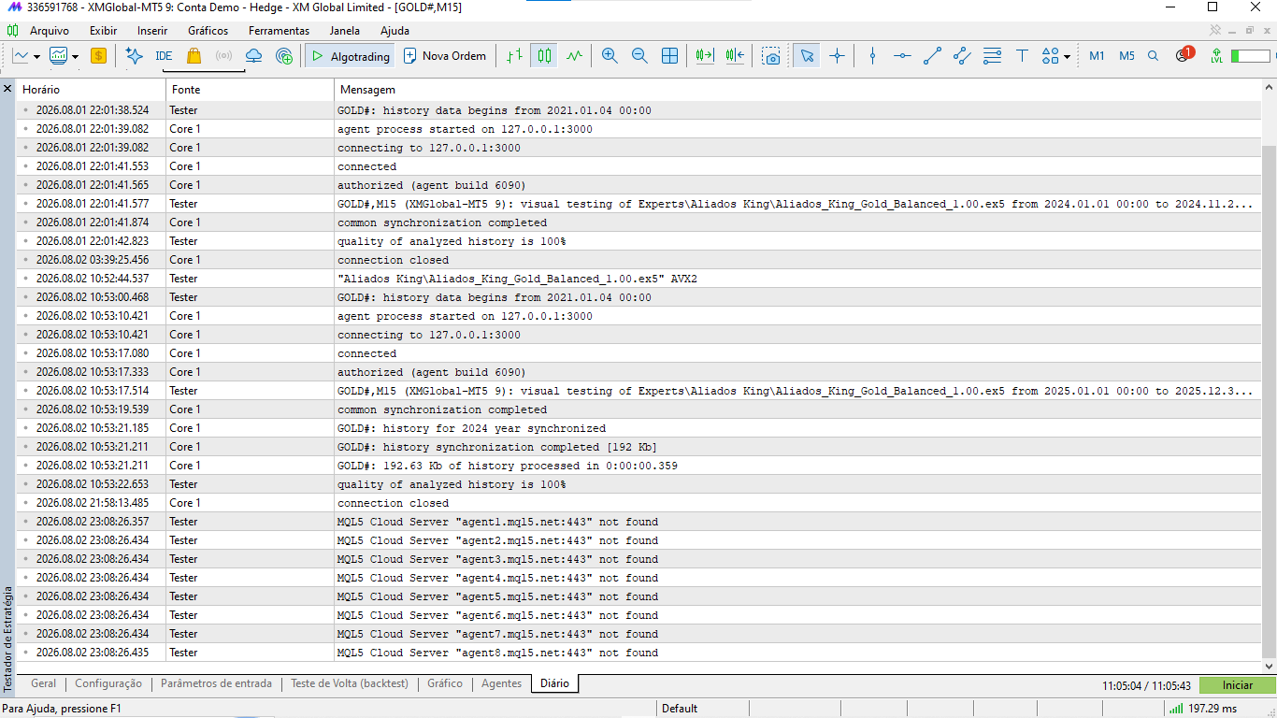The height and width of the screenshot is (718, 1277).
Task: Sort by the Mensagem column header
Action: pos(797,90)
